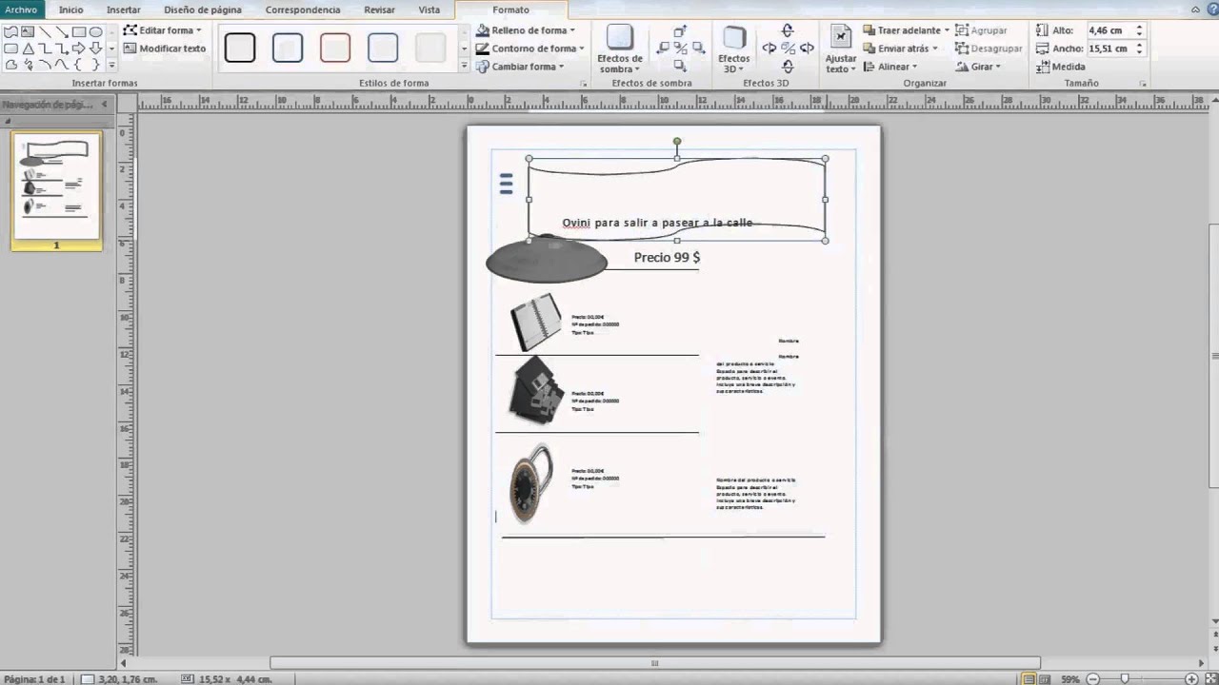Viewport: 1219px width, 685px height.
Task: Select the oval shape
Action: (96, 31)
